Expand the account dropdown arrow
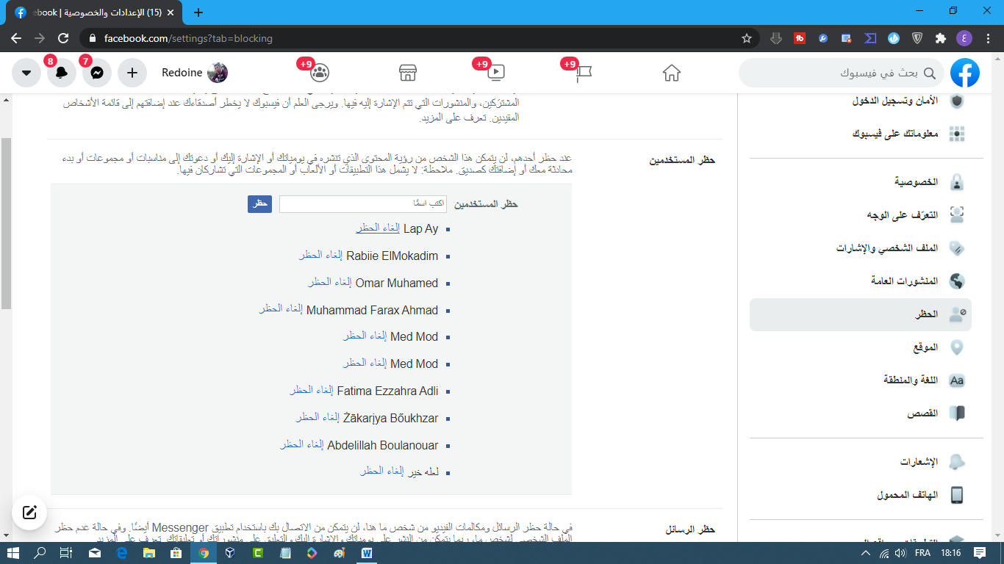1004x564 pixels. [26, 73]
